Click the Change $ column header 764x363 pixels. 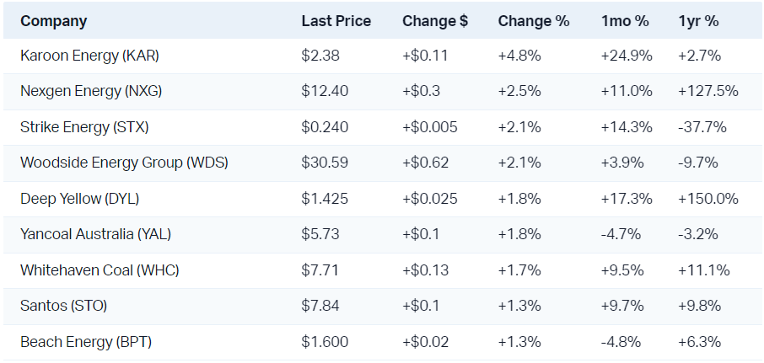point(435,20)
